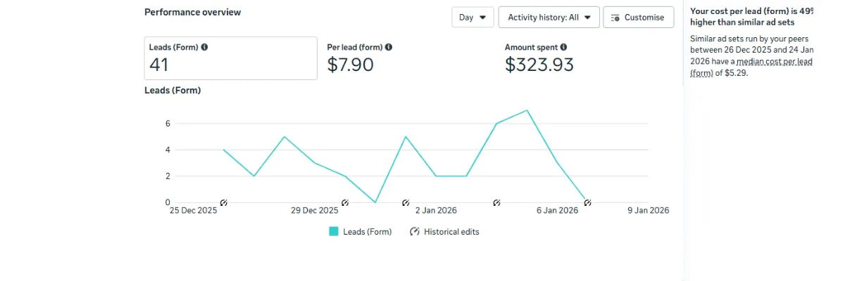The image size is (845, 281).
Task: Expand the Activity history: All dropdown
Action: 549,18
